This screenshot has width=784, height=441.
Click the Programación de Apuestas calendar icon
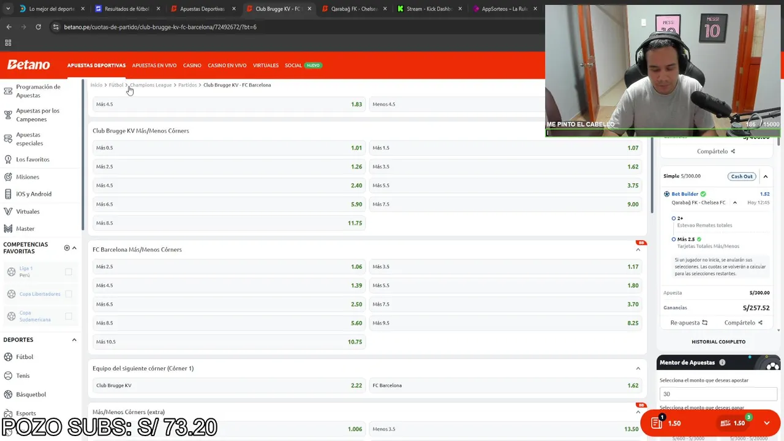pyautogui.click(x=8, y=91)
